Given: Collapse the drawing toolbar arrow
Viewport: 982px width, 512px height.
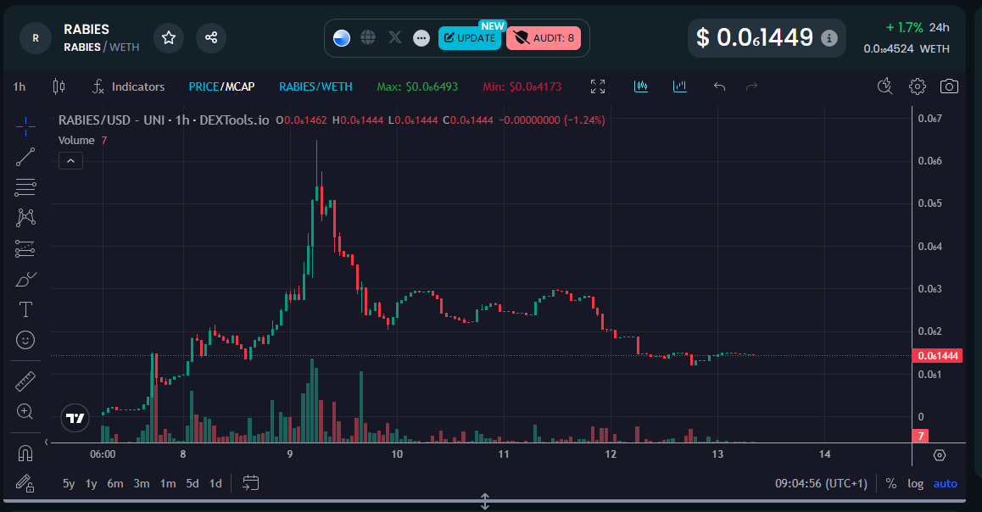Looking at the screenshot, I should click(47, 442).
